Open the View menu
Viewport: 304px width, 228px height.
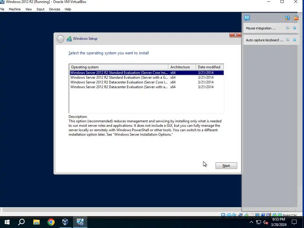[28, 9]
